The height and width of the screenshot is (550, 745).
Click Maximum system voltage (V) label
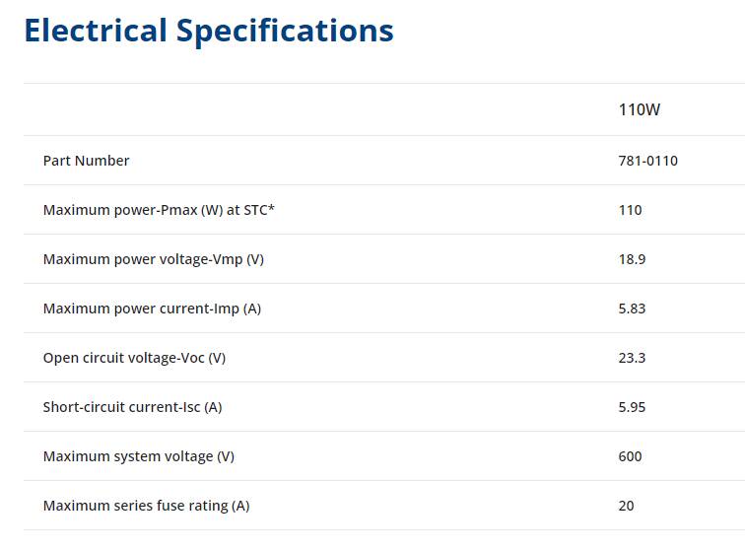(x=139, y=456)
